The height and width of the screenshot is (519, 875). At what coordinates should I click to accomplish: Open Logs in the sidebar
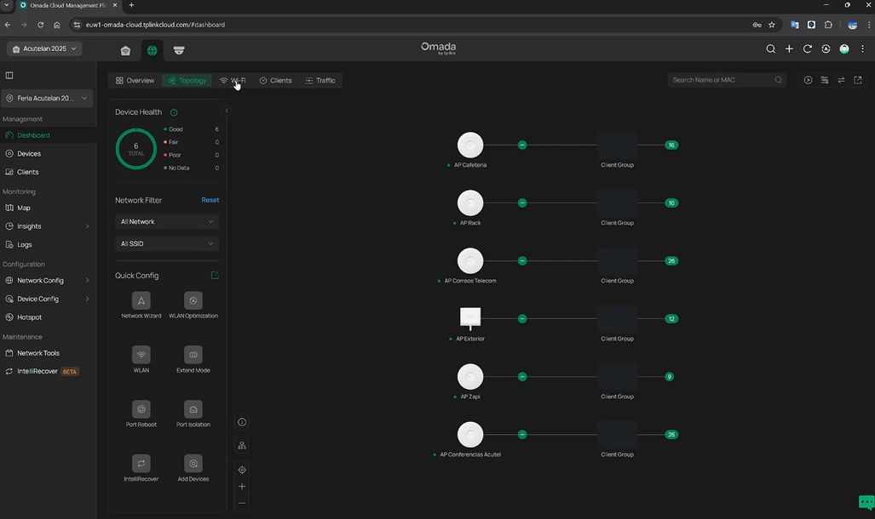click(x=25, y=244)
